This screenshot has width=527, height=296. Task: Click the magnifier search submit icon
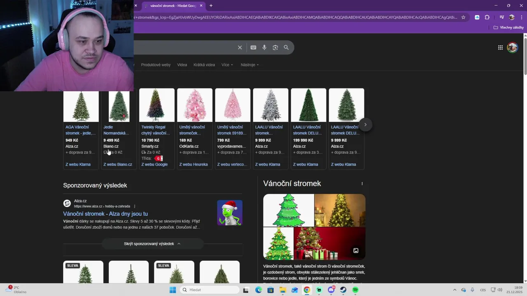click(x=286, y=47)
